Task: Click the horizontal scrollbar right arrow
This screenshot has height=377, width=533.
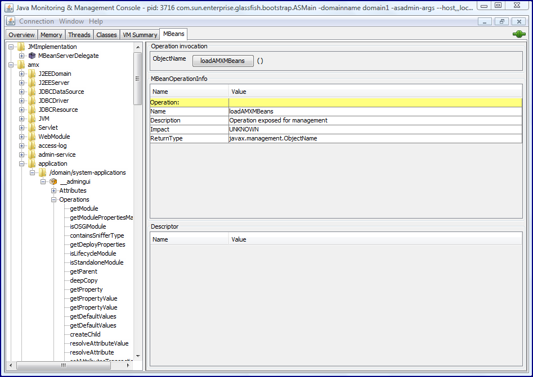Action: click(x=128, y=365)
